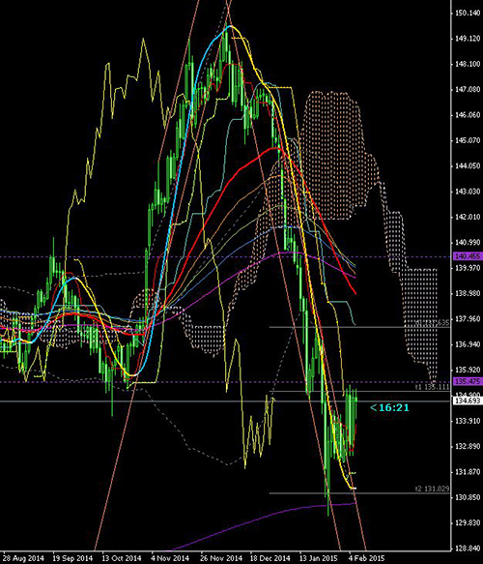Click the 4 Nov 2014 date label

[169, 558]
